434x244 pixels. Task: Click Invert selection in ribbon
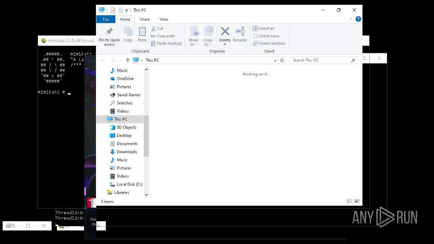pos(269,43)
